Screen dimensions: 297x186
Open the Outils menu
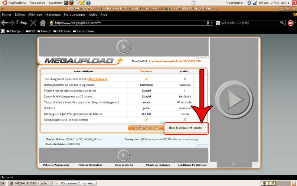pyautogui.click(x=93, y=15)
